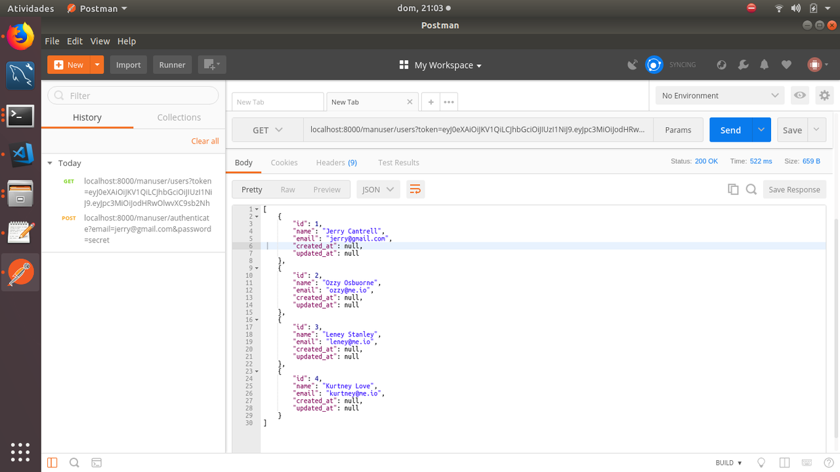
Task: Collapse the Today history group
Action: pos(49,163)
